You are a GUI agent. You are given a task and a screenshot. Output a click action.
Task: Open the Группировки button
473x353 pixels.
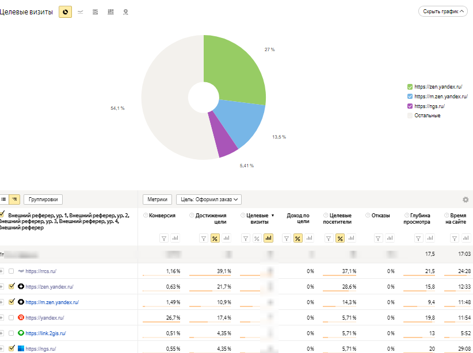coord(43,199)
